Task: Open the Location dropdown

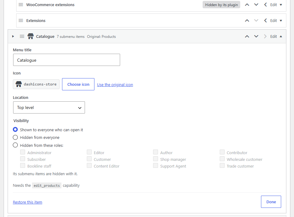Action: click(x=49, y=107)
